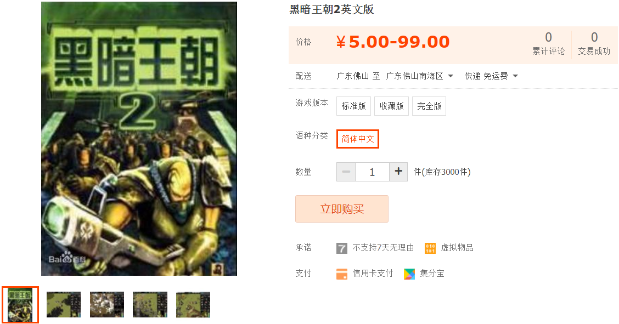Click the quantity input field

click(372, 172)
